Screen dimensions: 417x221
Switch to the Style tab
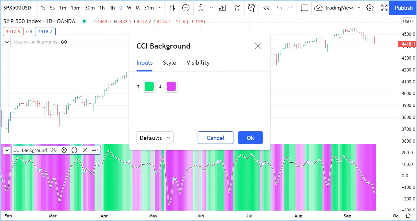pyautogui.click(x=170, y=63)
